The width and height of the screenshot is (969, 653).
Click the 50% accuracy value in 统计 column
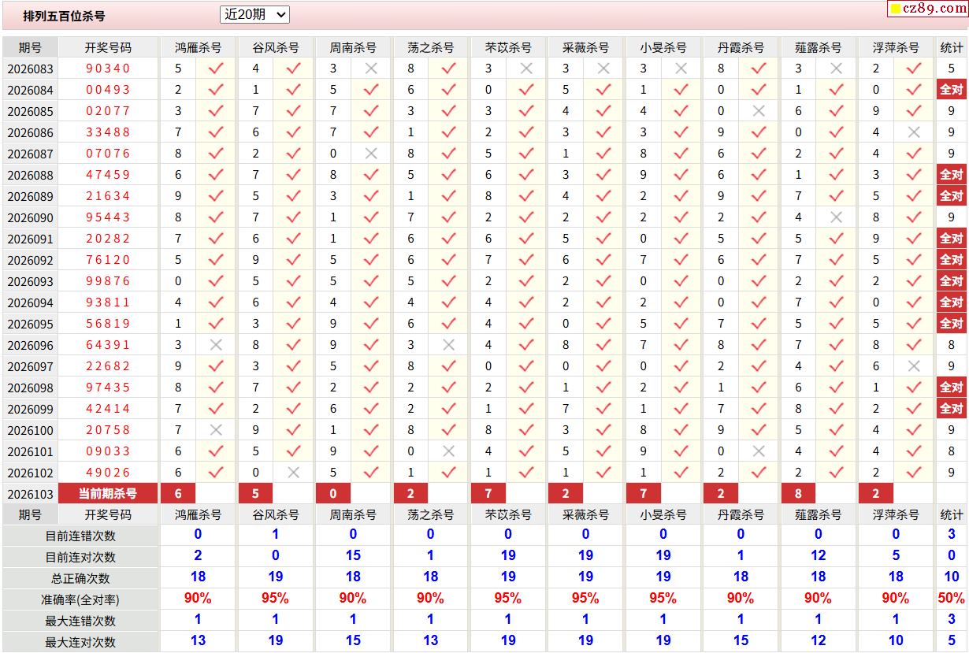[x=952, y=599]
